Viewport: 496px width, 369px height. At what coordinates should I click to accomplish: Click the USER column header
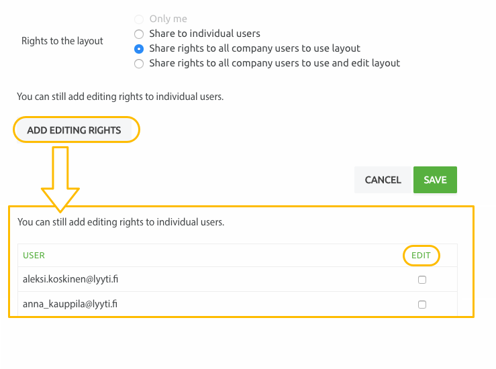pyautogui.click(x=34, y=256)
